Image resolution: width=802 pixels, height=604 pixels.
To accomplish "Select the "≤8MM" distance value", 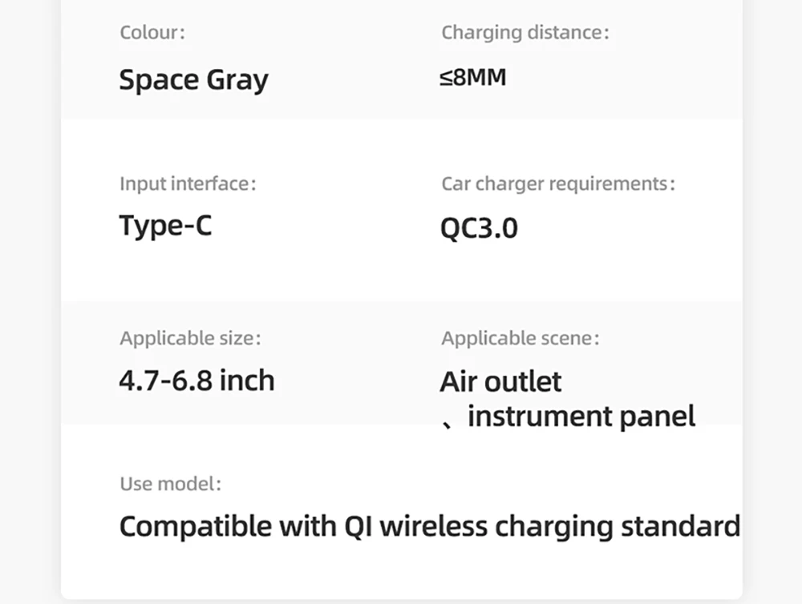I will (473, 78).
